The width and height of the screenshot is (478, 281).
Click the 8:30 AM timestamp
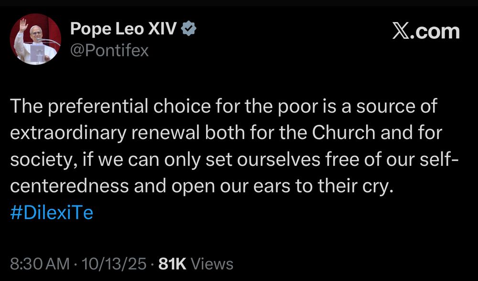[x=37, y=264]
